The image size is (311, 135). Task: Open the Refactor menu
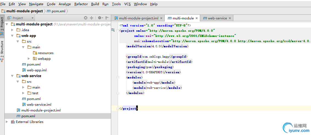[81, 4]
